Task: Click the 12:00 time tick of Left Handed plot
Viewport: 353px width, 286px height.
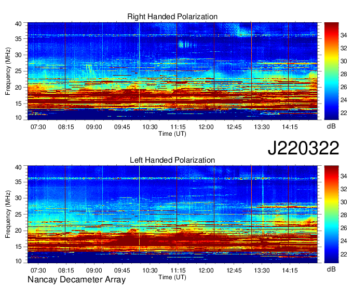Action: pyautogui.click(x=206, y=270)
